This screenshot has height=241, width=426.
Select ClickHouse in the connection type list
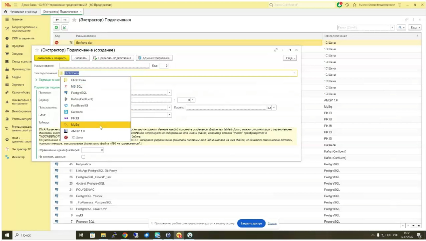click(96, 80)
